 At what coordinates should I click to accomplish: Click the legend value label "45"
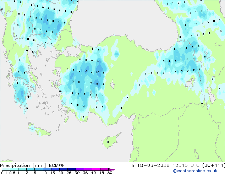tap(101, 173)
